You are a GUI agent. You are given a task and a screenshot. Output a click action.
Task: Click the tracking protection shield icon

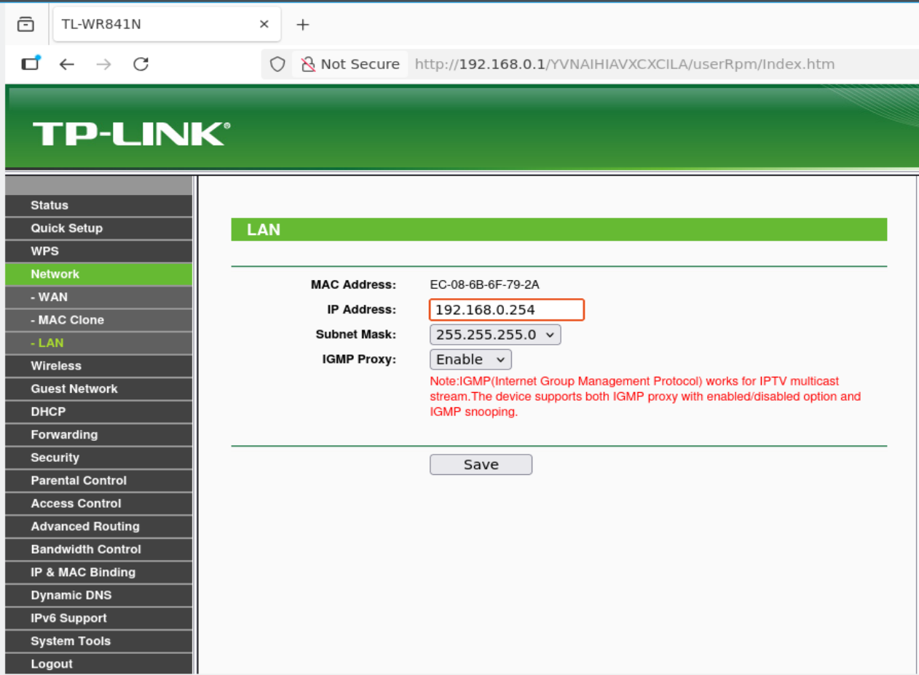coord(277,64)
